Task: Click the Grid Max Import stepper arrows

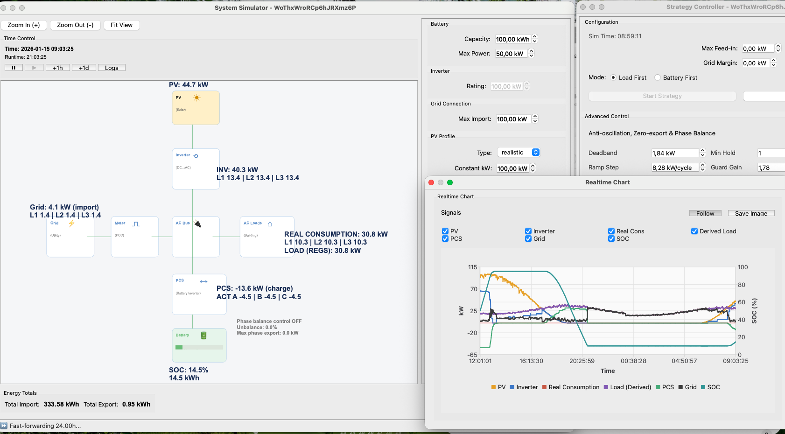Action: [x=535, y=119]
